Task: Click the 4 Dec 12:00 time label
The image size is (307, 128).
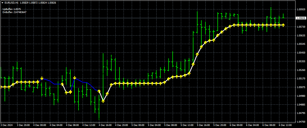Action: [89, 125]
